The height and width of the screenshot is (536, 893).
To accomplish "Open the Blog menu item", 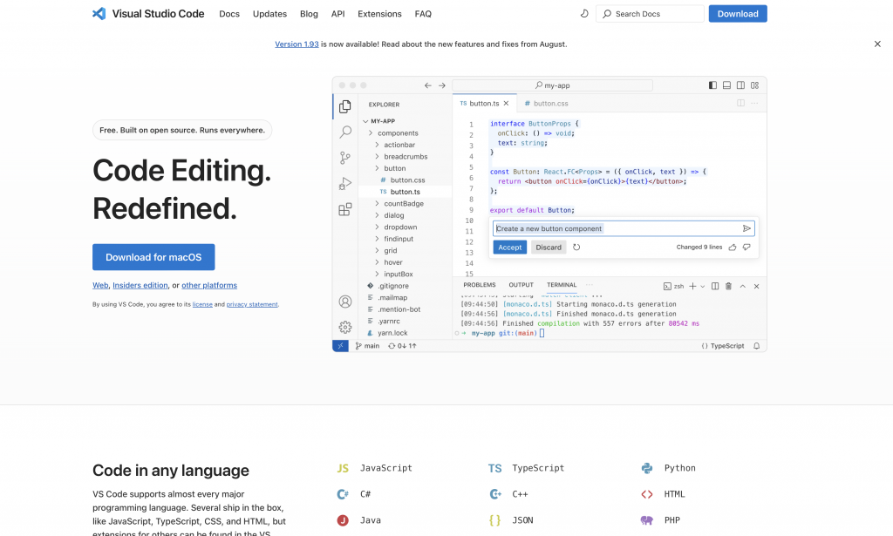I will pos(309,14).
